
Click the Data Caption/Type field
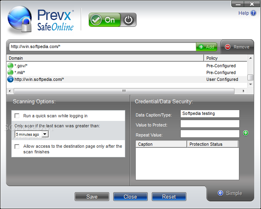[210, 114]
